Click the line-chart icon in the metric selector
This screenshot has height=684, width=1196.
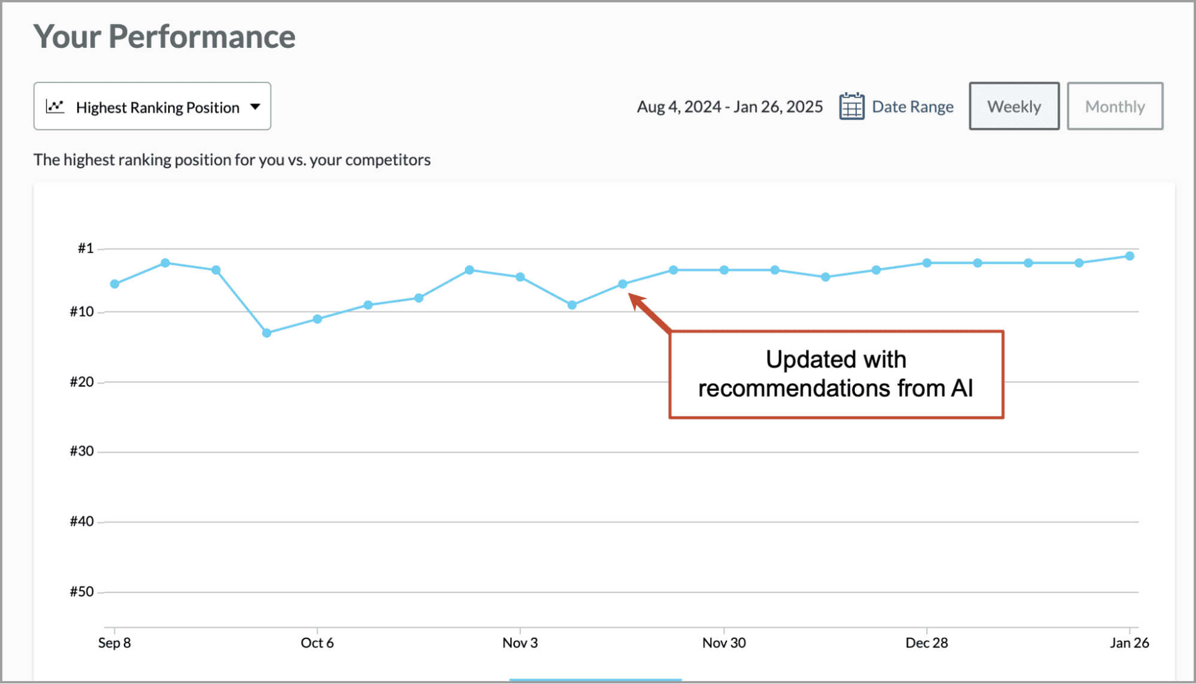[55, 107]
